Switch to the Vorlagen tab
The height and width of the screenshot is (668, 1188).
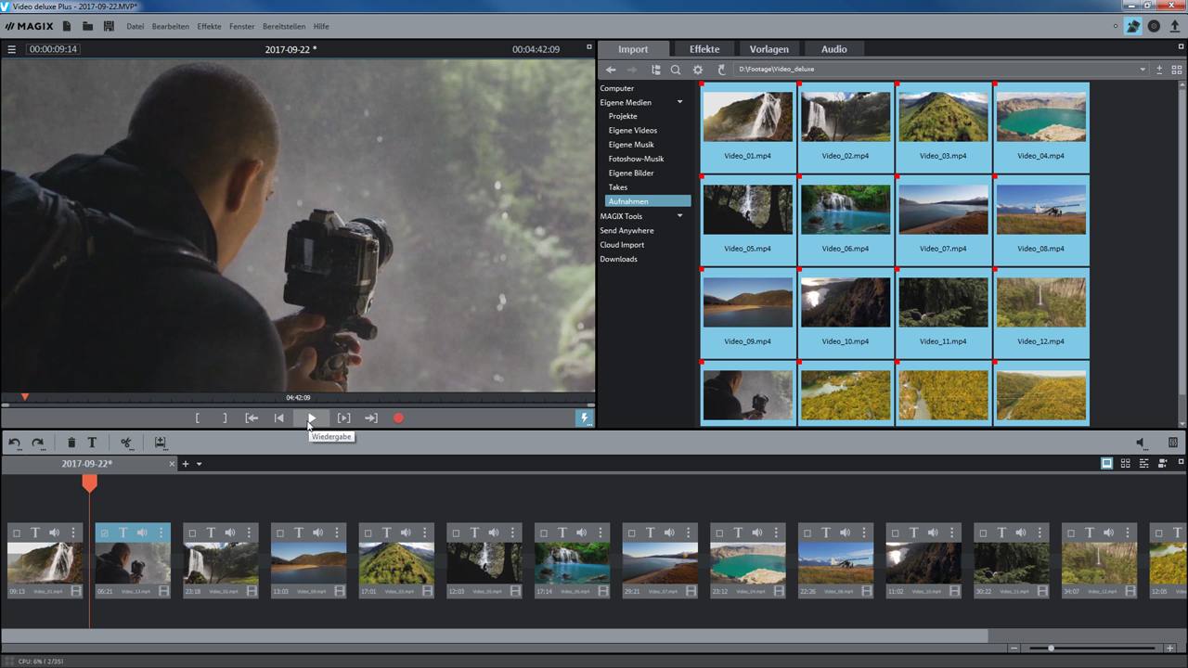(768, 49)
